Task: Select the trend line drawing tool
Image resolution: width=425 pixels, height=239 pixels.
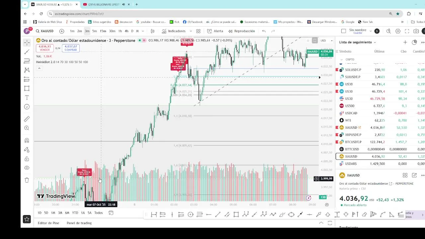Action: coord(27,52)
